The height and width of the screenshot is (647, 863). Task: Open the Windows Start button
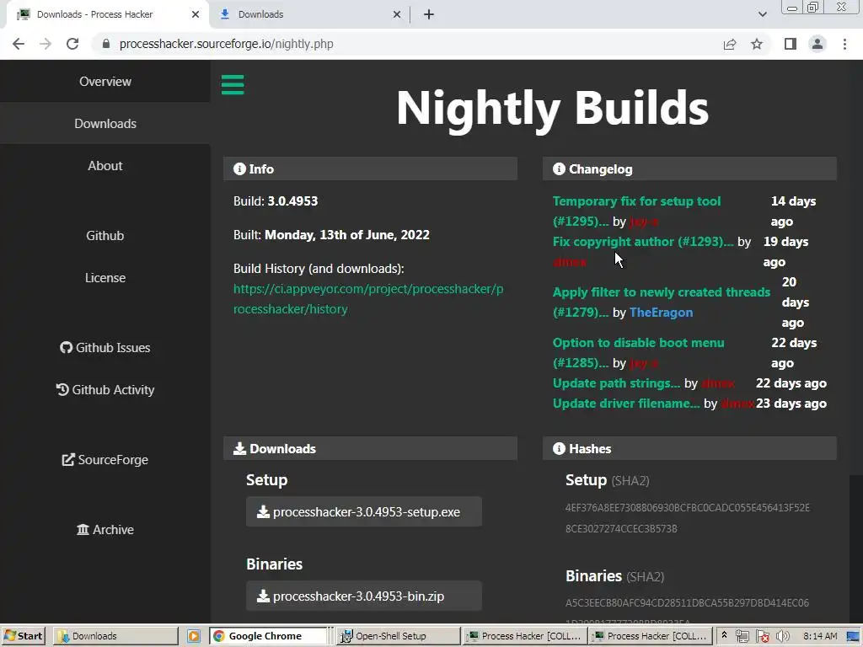tap(23, 636)
